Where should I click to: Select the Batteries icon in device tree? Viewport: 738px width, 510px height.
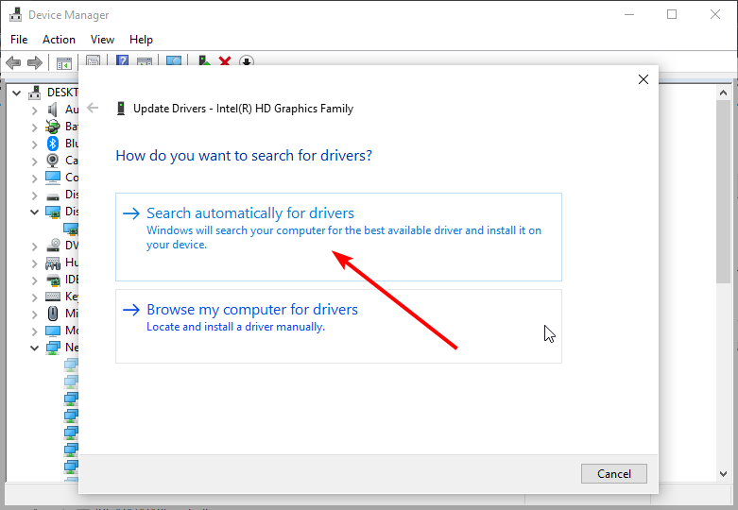pos(53,127)
